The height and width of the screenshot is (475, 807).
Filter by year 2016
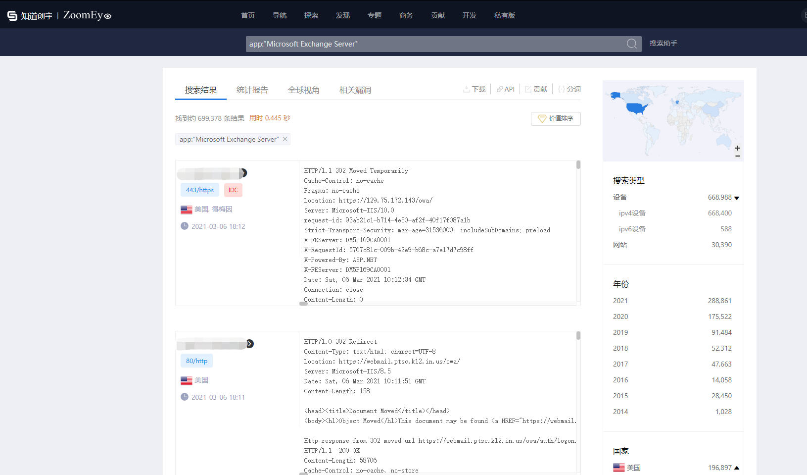pyautogui.click(x=620, y=380)
